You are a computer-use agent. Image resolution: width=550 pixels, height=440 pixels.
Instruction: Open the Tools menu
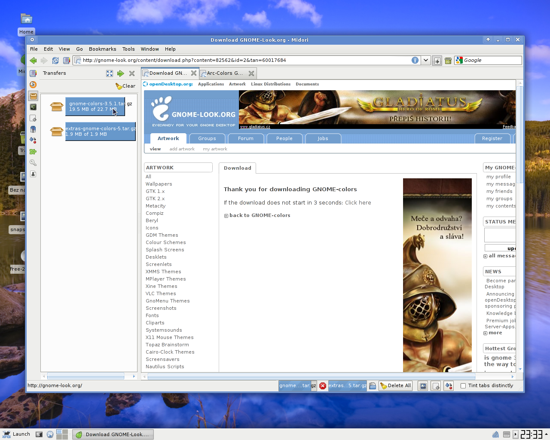128,49
